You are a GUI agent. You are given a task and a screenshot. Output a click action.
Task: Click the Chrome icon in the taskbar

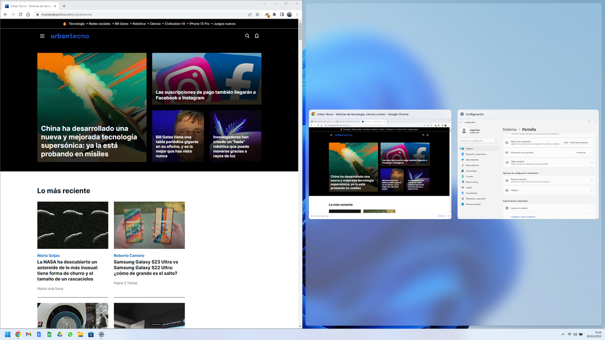[18, 334]
